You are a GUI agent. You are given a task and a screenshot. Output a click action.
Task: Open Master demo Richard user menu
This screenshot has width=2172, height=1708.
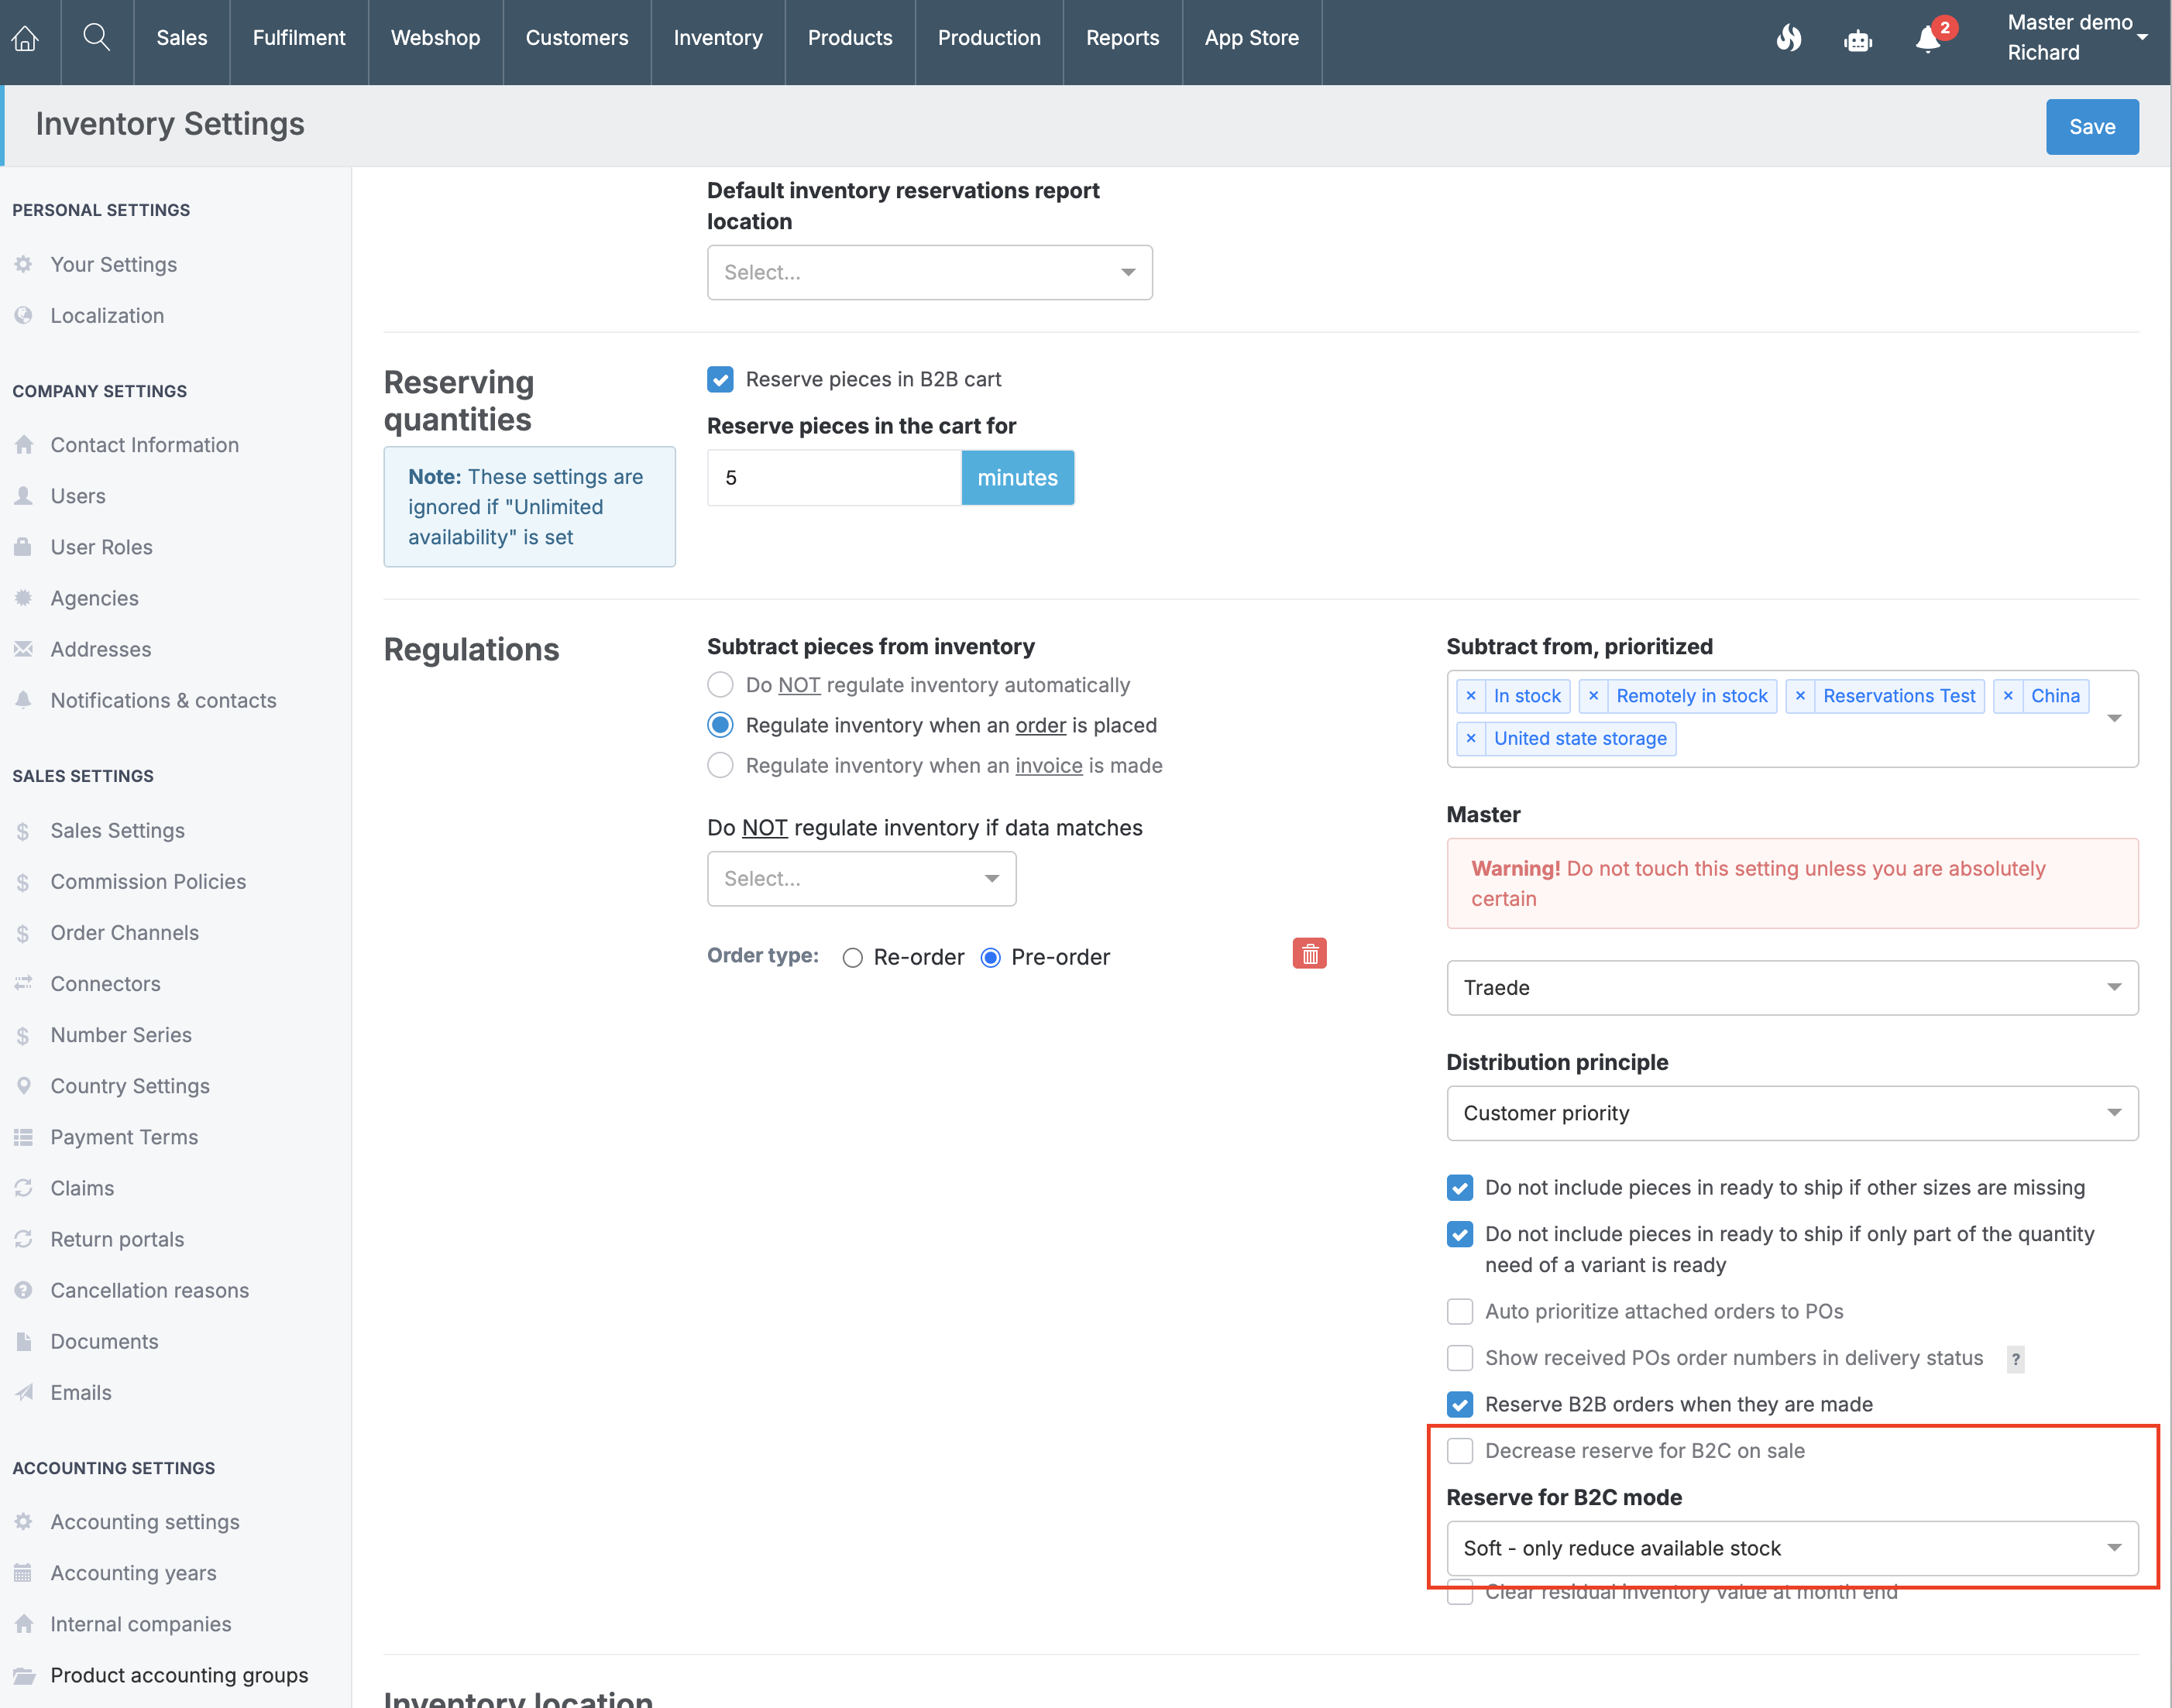[x=2077, y=38]
